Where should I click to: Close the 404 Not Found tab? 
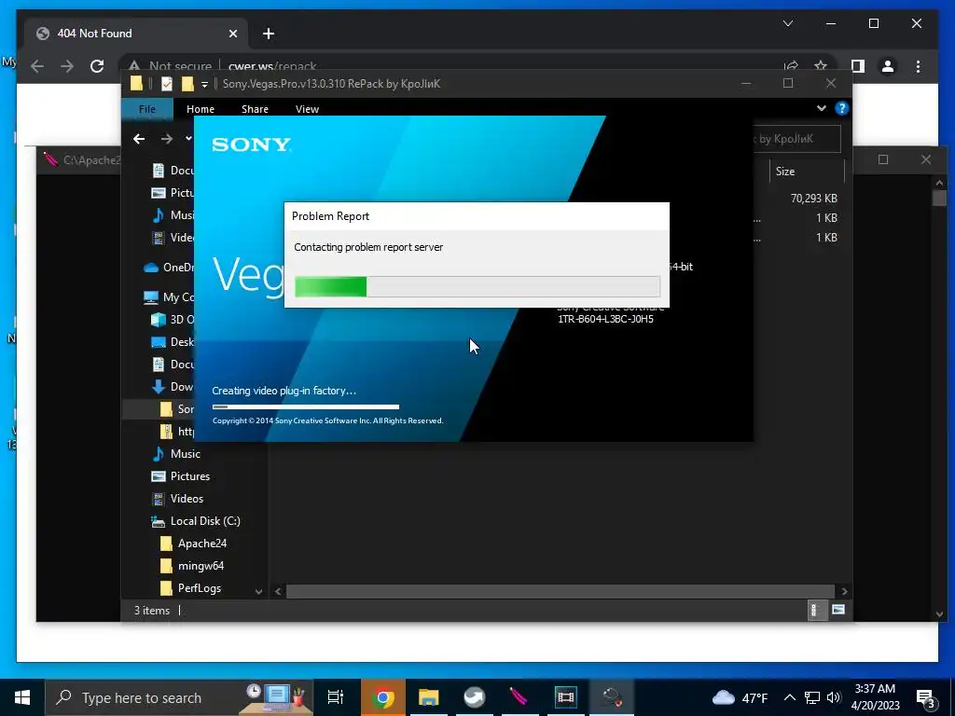[232, 34]
